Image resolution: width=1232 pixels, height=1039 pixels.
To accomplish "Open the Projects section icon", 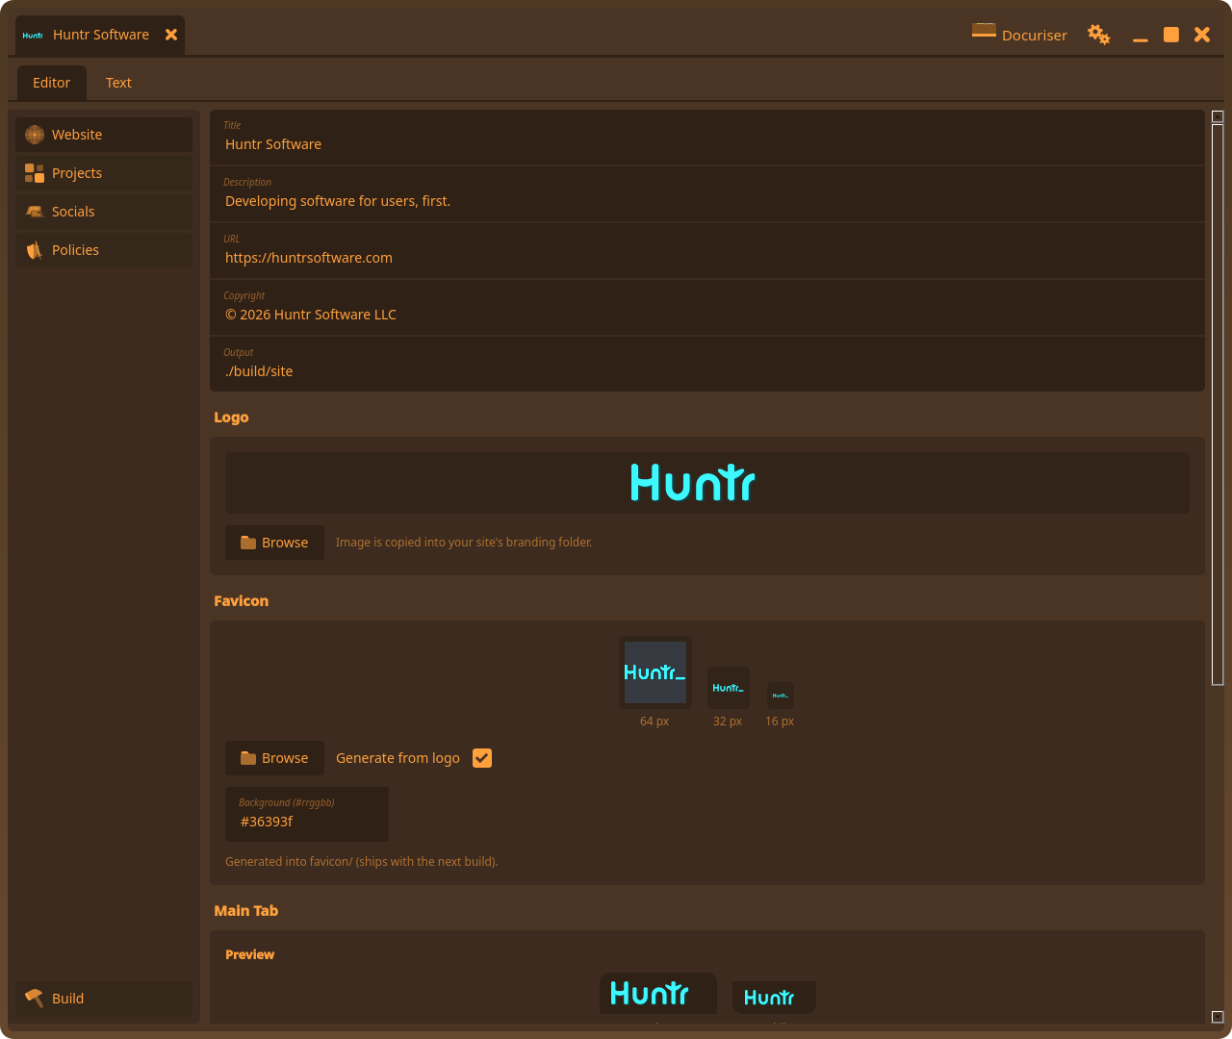I will tap(35, 173).
